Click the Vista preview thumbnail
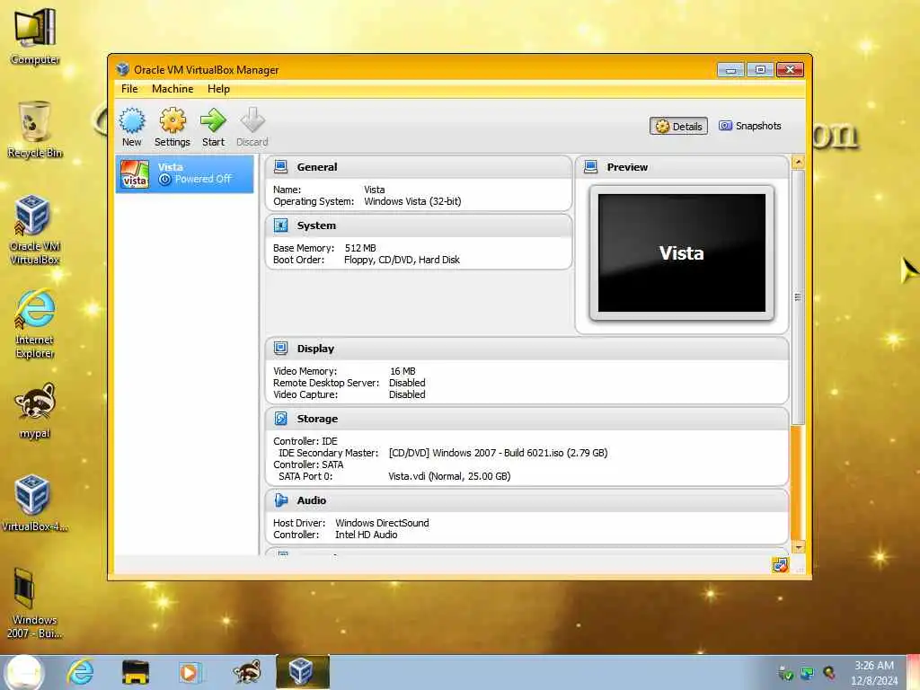 [x=682, y=252]
